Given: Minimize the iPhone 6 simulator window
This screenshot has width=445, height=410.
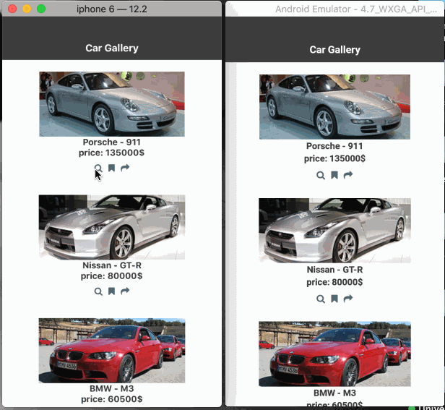Looking at the screenshot, I should 27,9.
